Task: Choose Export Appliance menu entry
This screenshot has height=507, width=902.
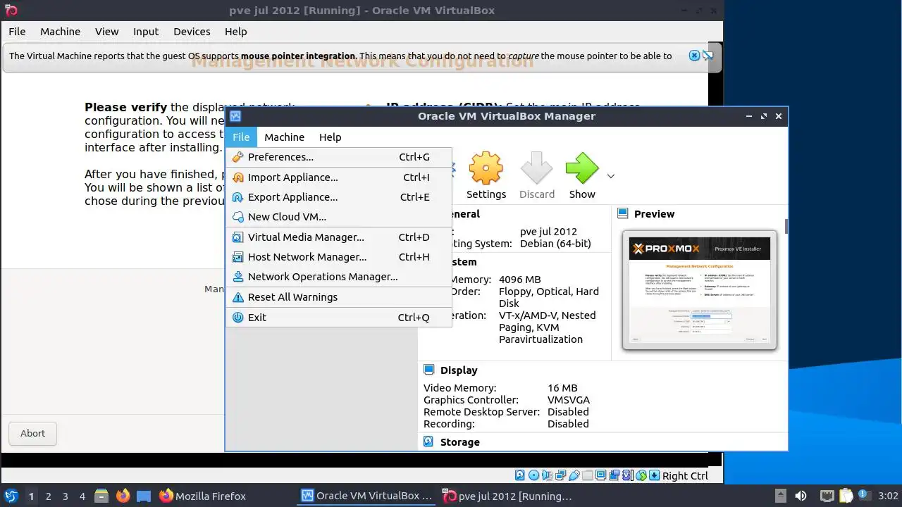Action: [x=338, y=197]
